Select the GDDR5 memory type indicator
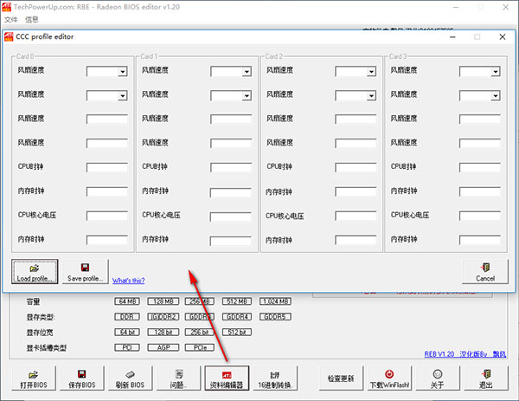 pos(275,317)
